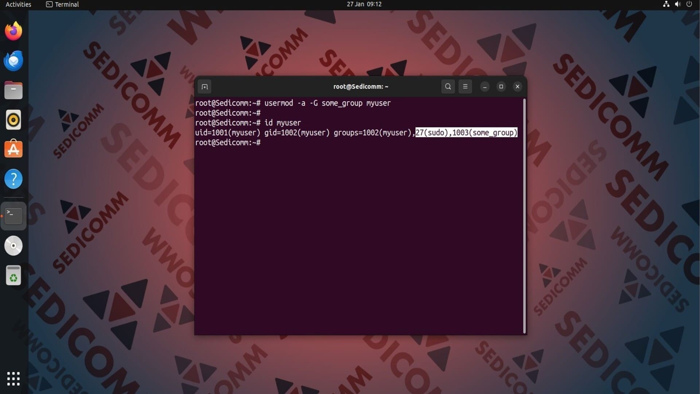
Task: Click the terminal search icon
Action: pos(448,87)
